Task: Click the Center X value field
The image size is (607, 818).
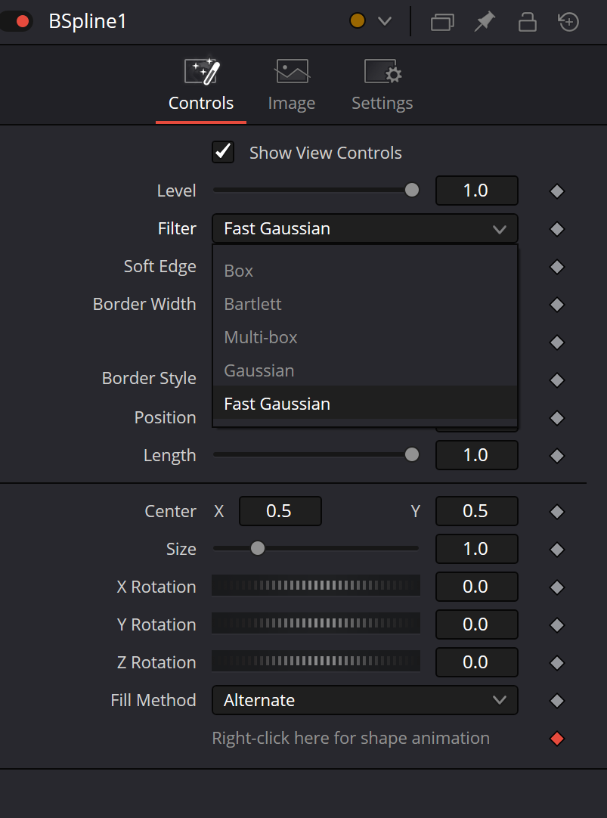Action: tap(280, 511)
